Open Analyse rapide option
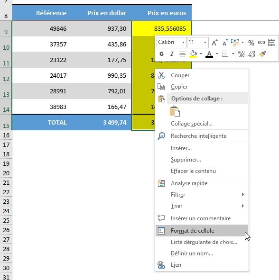 point(202,183)
